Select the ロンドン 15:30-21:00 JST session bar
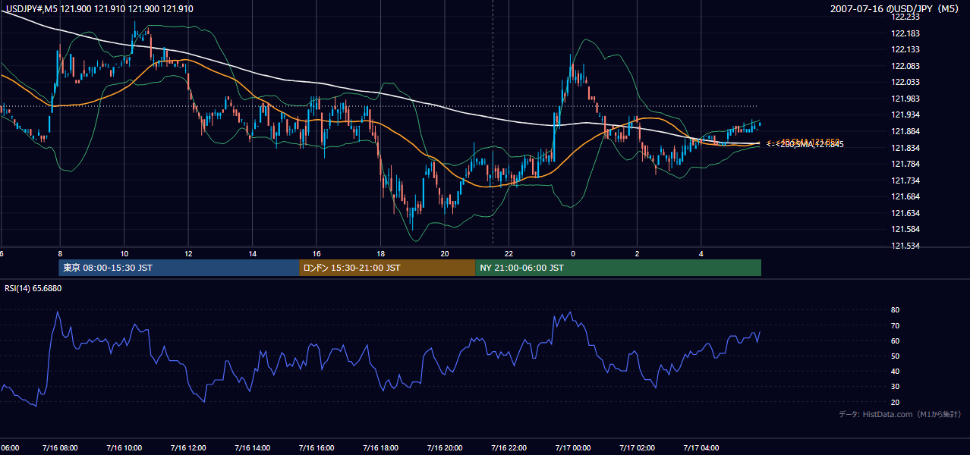The height and width of the screenshot is (455, 970). 387,268
